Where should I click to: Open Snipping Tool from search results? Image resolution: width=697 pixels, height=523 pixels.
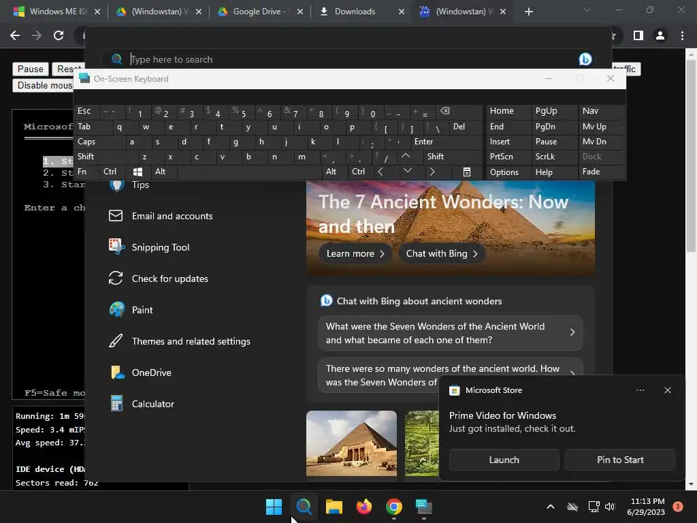[161, 247]
